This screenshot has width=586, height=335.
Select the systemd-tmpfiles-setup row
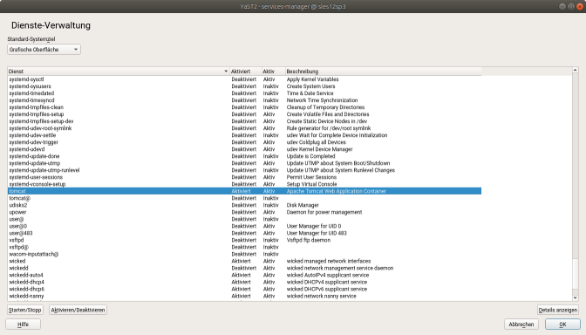click(244, 114)
